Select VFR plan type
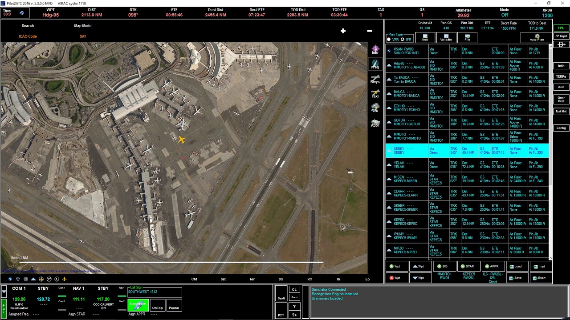The width and height of the screenshot is (570, 320). (389, 40)
